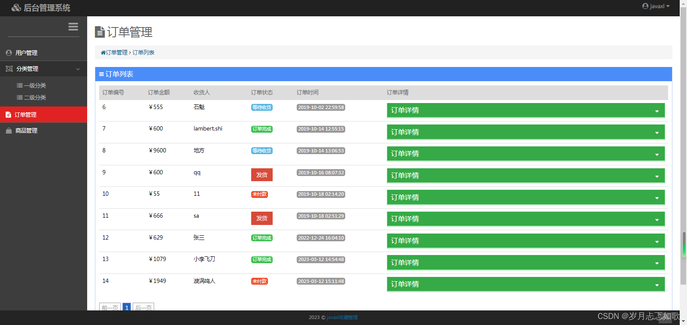Image resolution: width=687 pixels, height=325 pixels.
Task: Click the javaxl收藏整理 footer link
Action: 342,317
